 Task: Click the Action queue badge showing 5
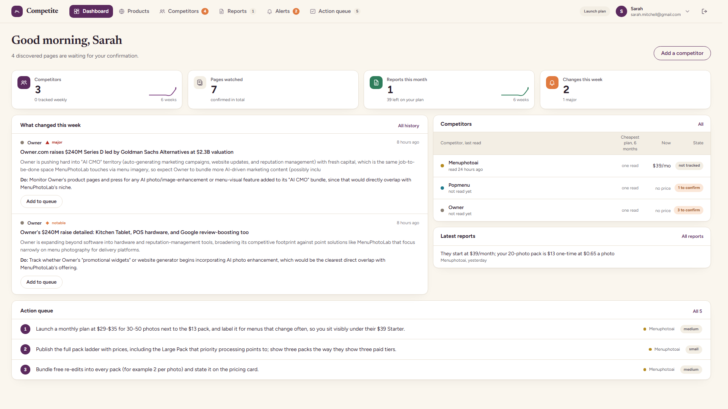point(357,11)
